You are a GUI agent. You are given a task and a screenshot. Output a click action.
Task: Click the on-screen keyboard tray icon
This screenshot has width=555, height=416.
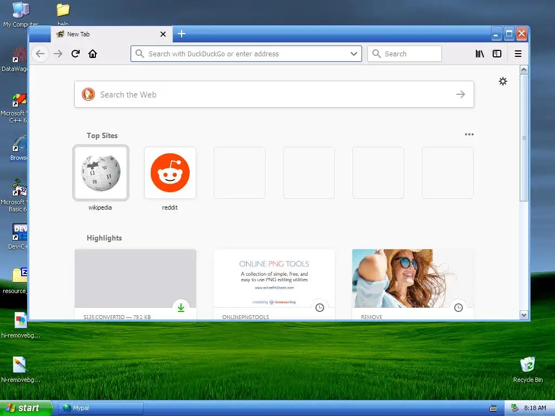click(493, 408)
